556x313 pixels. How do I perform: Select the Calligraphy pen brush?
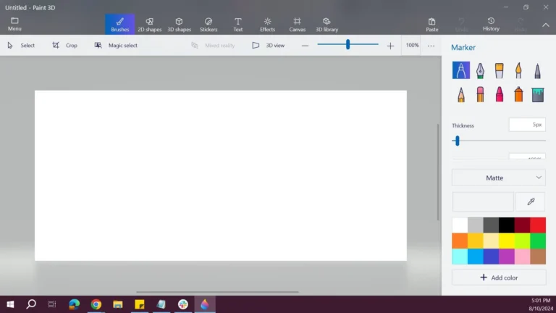(480, 70)
